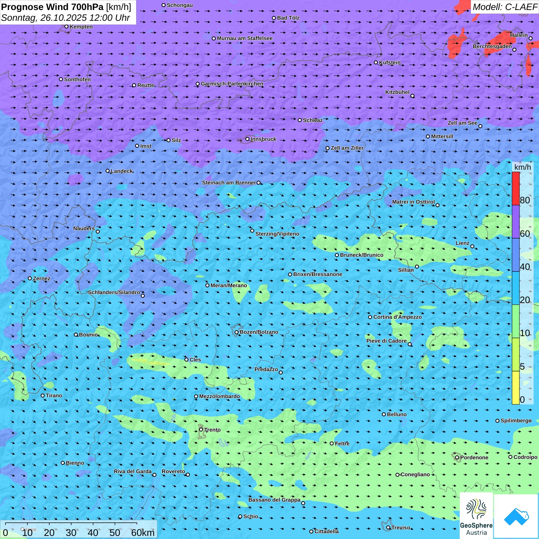Click the Brixen/Bressanone label
The width and height of the screenshot is (539, 539).
click(x=318, y=274)
